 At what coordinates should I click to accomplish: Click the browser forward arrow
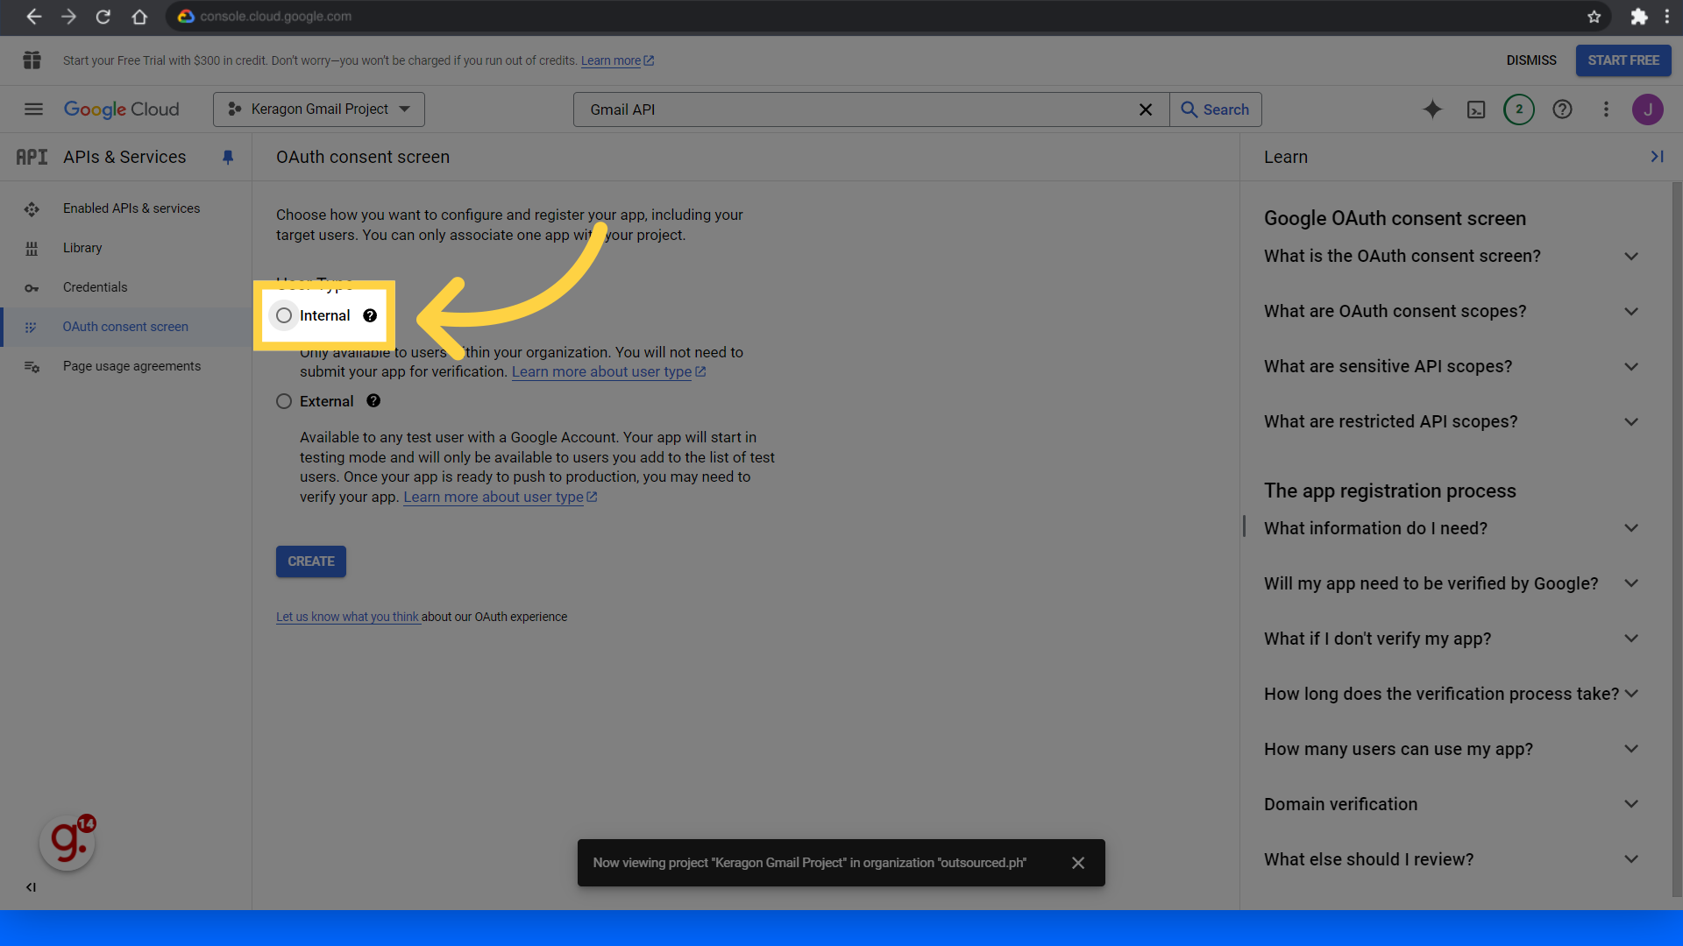(x=68, y=17)
